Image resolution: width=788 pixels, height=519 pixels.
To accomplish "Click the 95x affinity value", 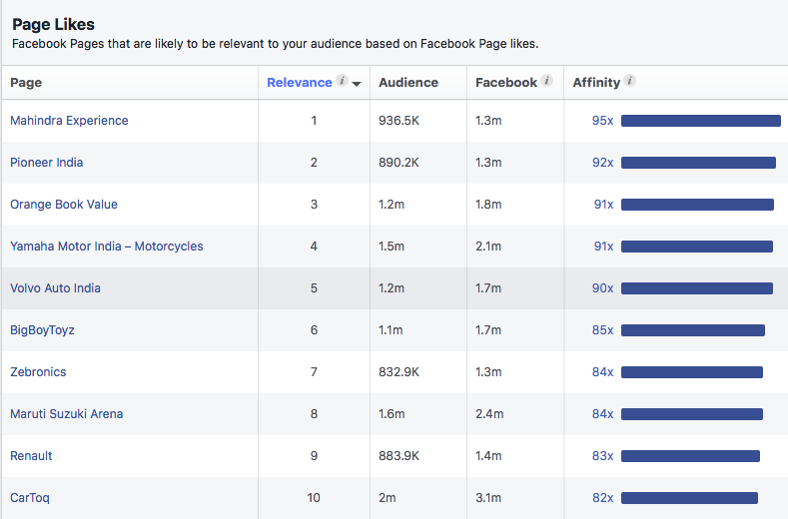I will 603,121.
